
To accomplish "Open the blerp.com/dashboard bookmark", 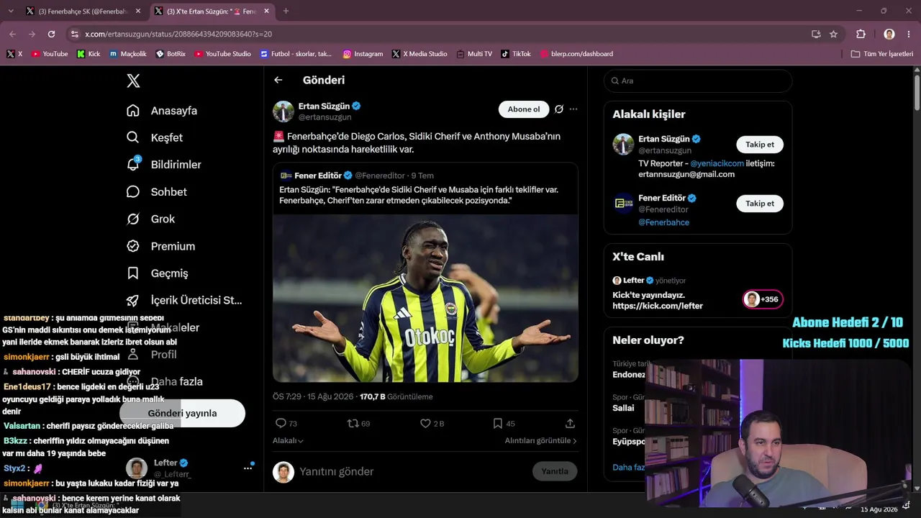I will tap(576, 54).
